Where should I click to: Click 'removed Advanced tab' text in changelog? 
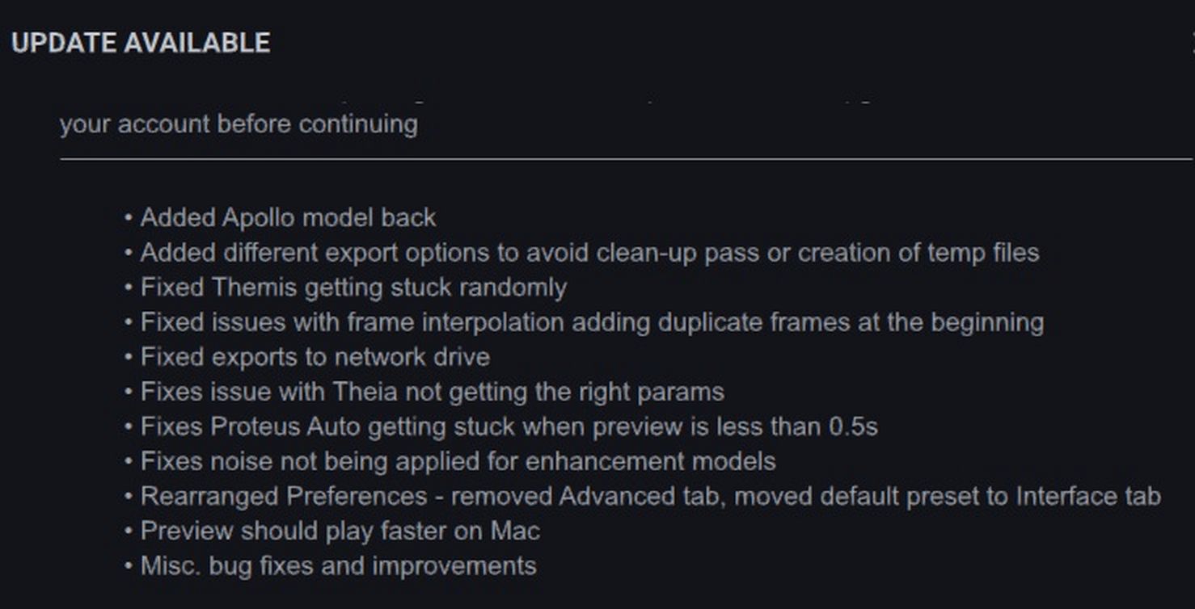tap(581, 496)
